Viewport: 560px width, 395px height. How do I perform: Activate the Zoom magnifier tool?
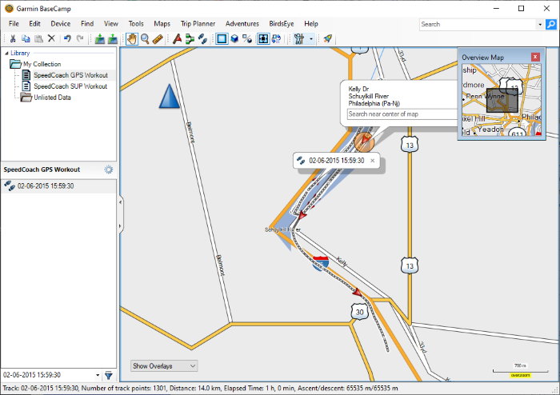pyautogui.click(x=145, y=38)
